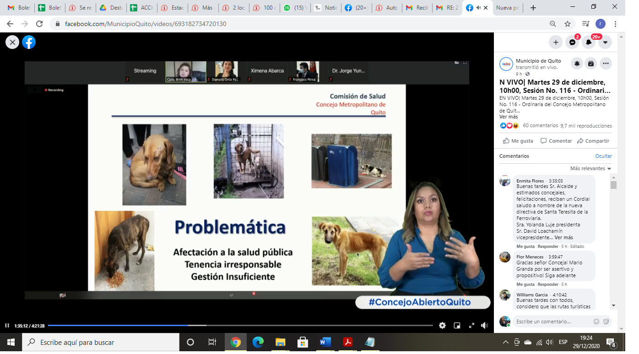Screen dimensions: 639x354
Task: Open Microsoft Word from the taskbar
Action: point(325,342)
